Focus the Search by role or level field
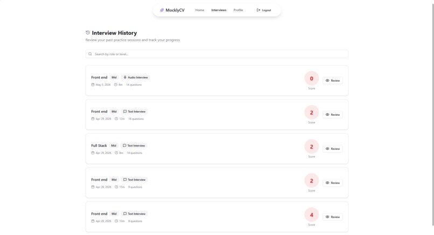This screenshot has height=235, width=434. click(217, 54)
